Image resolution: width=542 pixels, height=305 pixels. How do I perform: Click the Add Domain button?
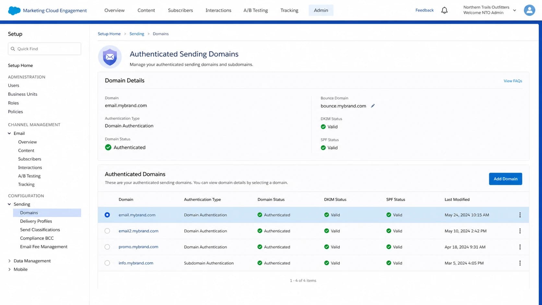[505, 179]
